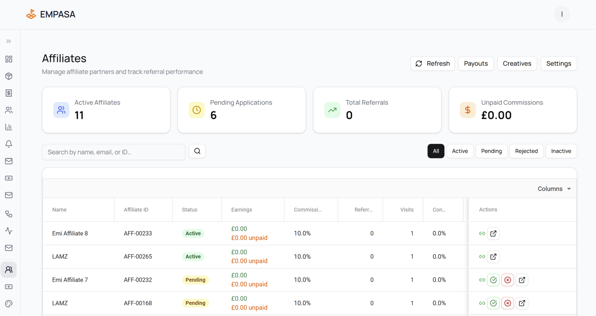Viewport: 596px width, 316px height.
Task: Click Active status badge for AFF-00265
Action: click(x=193, y=257)
